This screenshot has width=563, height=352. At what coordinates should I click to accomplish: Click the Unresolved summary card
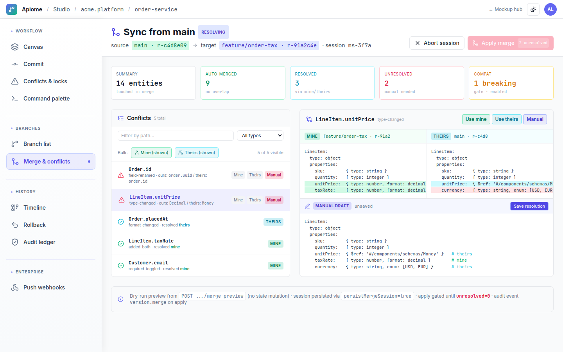[421, 83]
